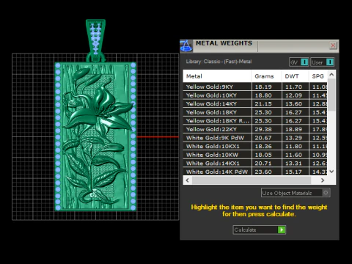Select the Yellow Gold:18KY R... row
The width and height of the screenshot is (352, 264).
[x=255, y=121]
